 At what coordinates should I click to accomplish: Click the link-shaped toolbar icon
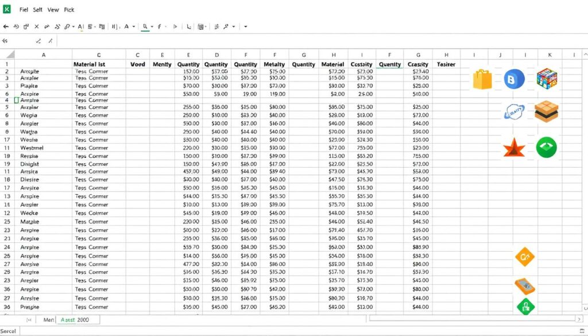point(67,26)
